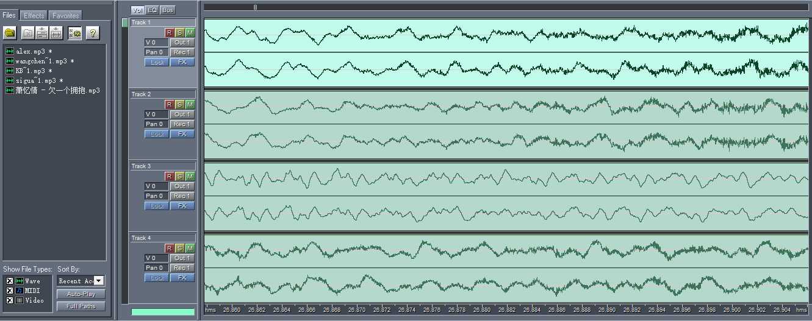Mute Track 3
The width and height of the screenshot is (812, 321).
190,177
